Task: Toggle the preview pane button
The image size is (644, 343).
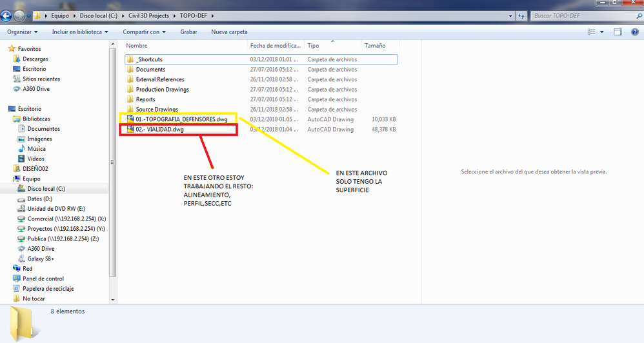Action: tap(618, 32)
